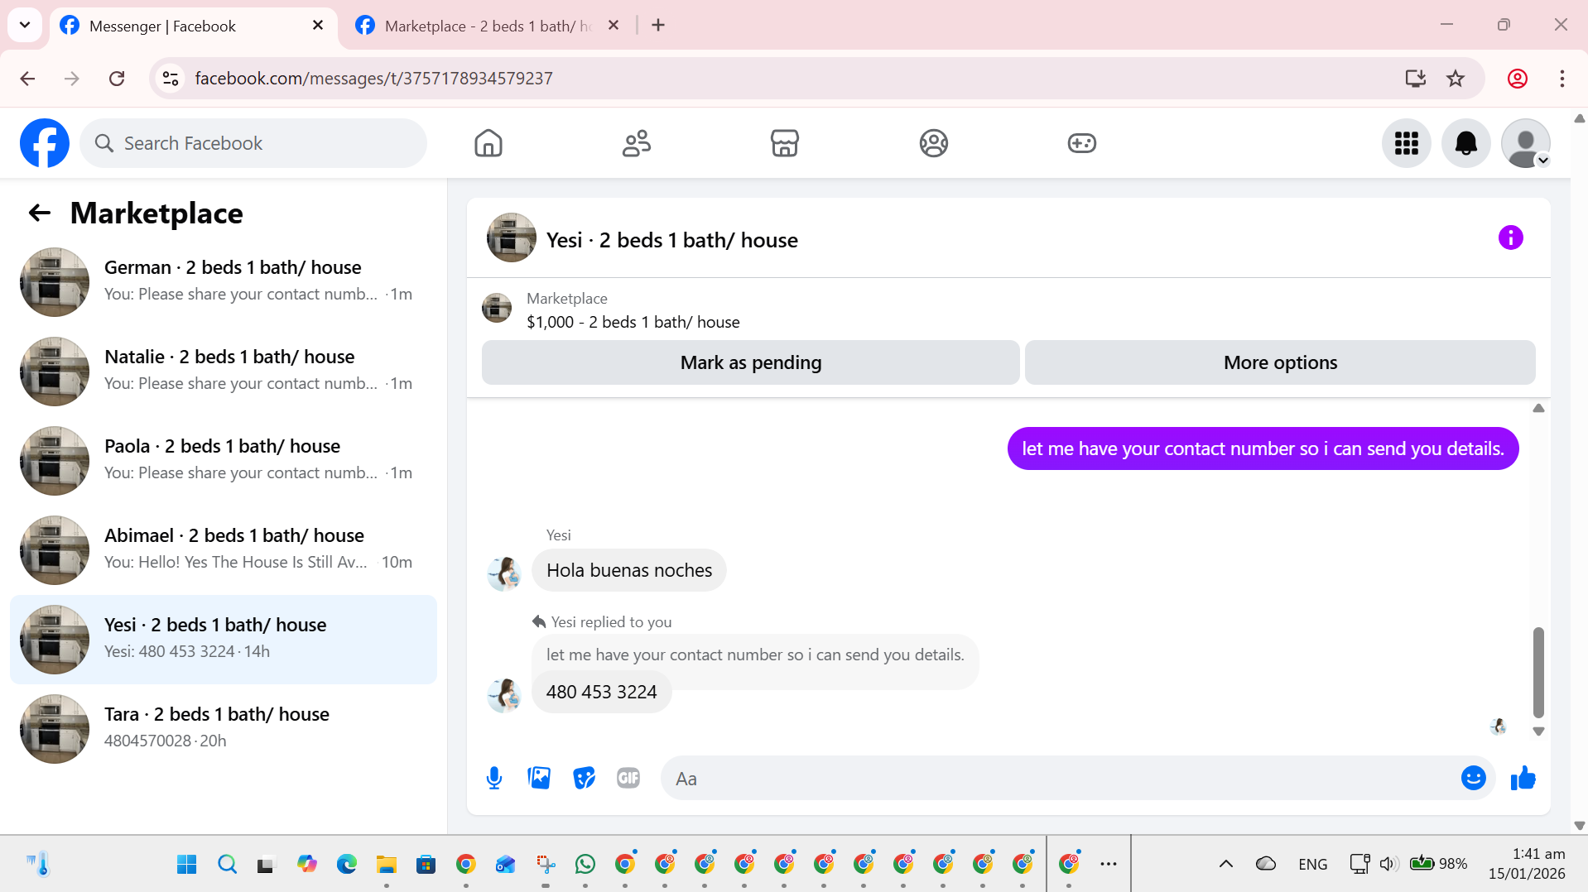
Task: Open the Paola conversation
Action: click(224, 461)
